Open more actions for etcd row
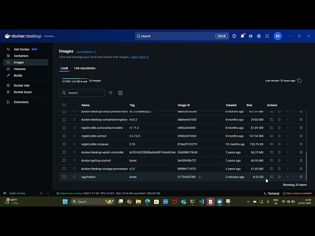 (x=287, y=136)
